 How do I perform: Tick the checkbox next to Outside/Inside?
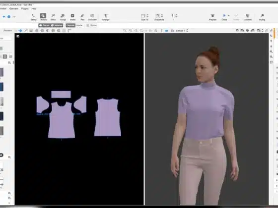[88, 25]
